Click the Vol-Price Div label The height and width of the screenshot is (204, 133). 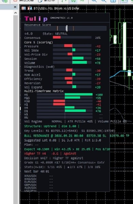point(36,54)
